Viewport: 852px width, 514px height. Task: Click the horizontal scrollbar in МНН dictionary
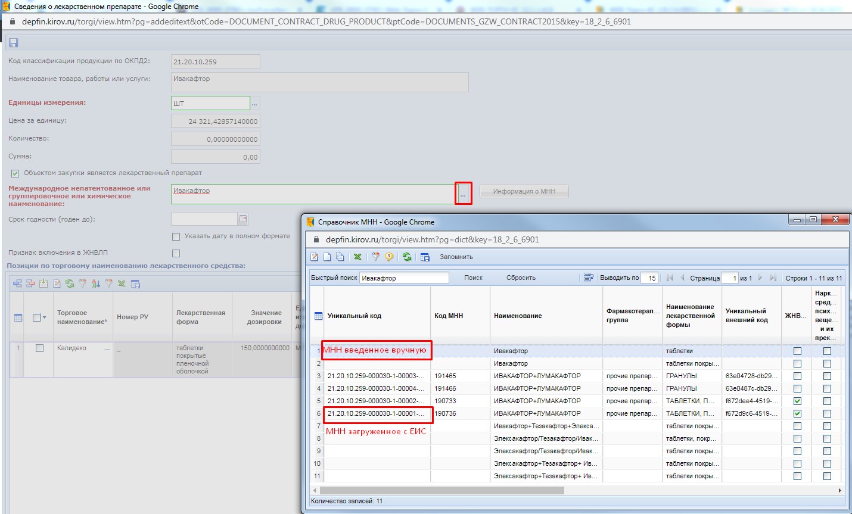441,490
